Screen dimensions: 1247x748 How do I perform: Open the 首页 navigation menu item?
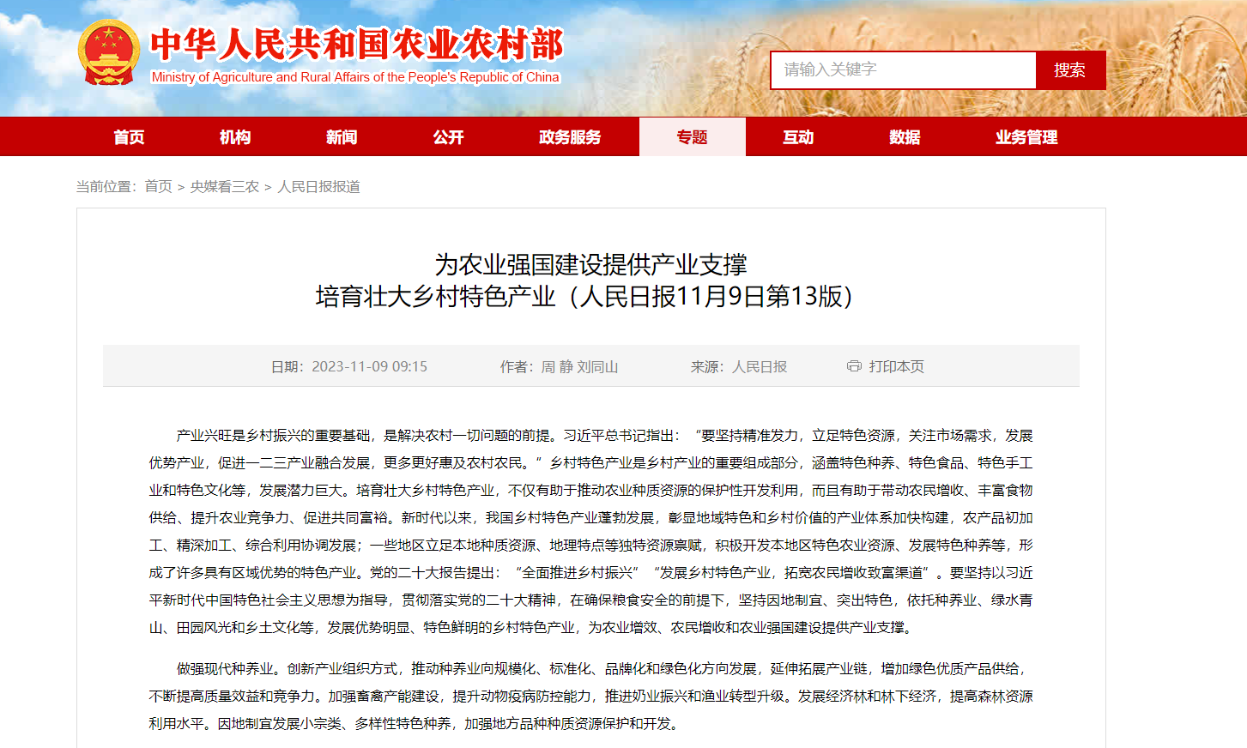[129, 137]
